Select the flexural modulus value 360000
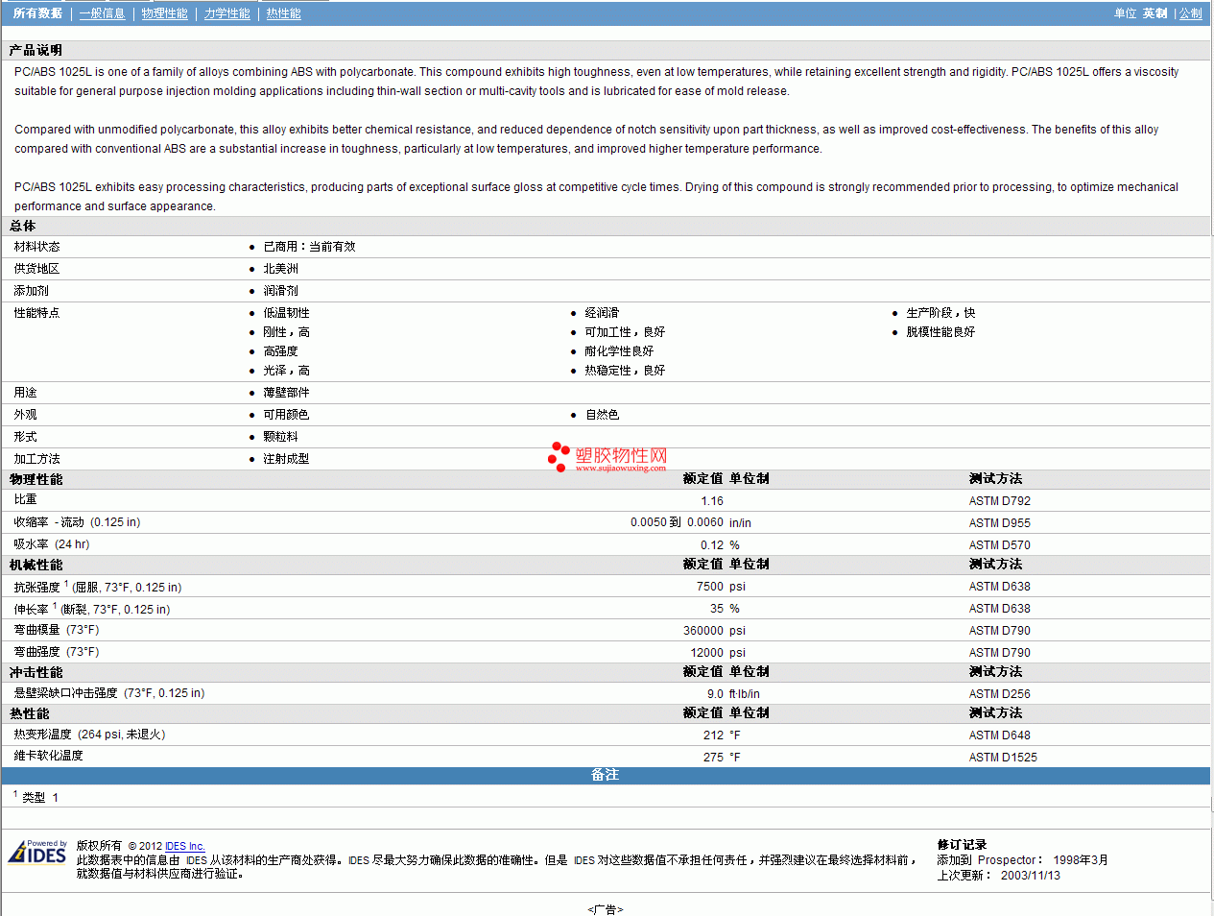 (x=703, y=631)
